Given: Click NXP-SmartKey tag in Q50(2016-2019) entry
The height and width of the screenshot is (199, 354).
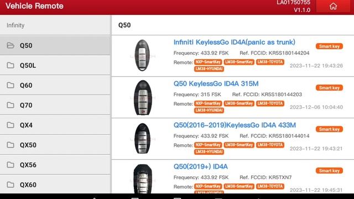Looking at the screenshot, I should tap(208, 145).
